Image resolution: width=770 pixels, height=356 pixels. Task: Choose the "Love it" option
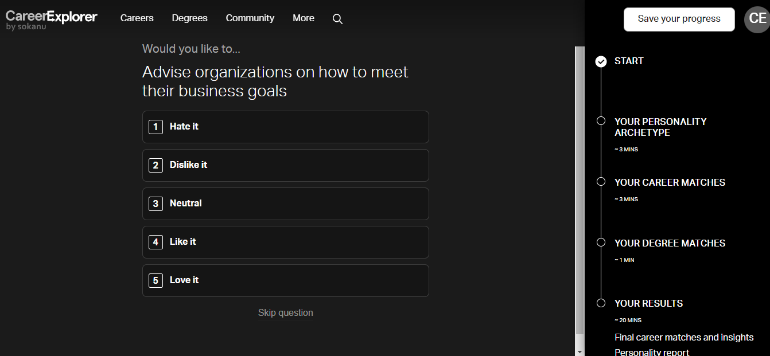(285, 280)
